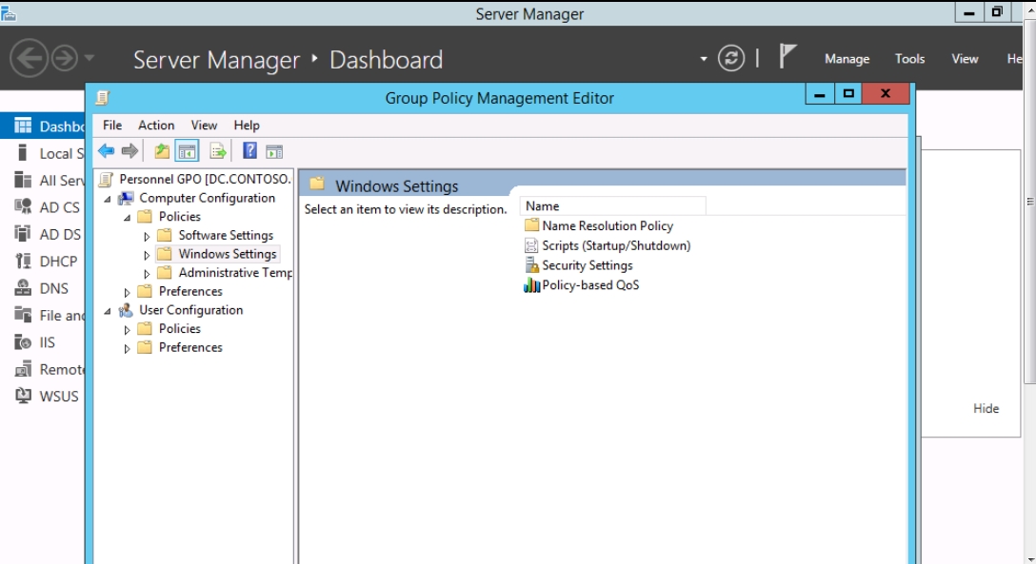Viewport: 1036px width, 564px height.
Task: Open the dropdown arrow beside the refresh icon
Action: tap(704, 59)
